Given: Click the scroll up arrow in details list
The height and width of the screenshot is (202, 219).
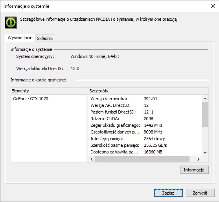Looking at the screenshot, I should 205,99.
